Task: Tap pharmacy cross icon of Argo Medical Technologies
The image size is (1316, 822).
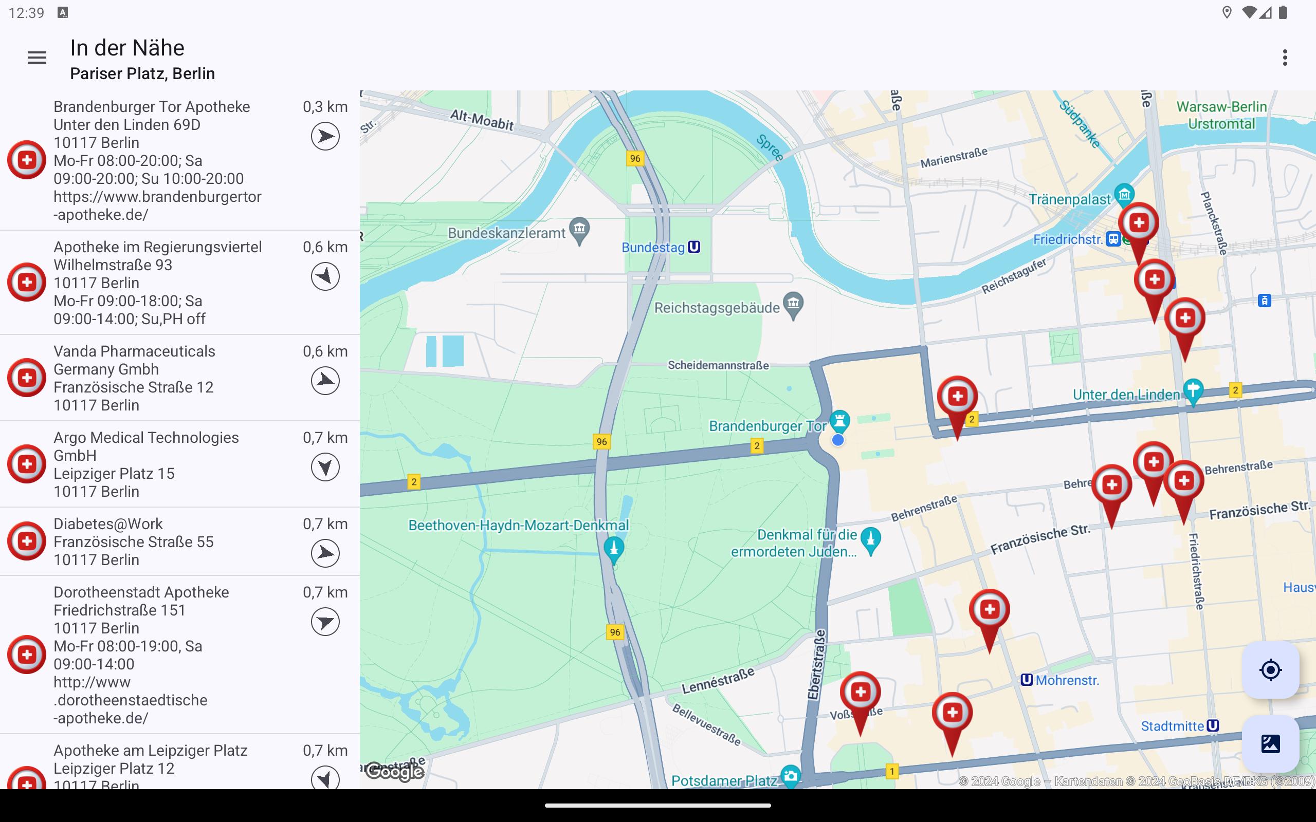Action: pyautogui.click(x=27, y=464)
